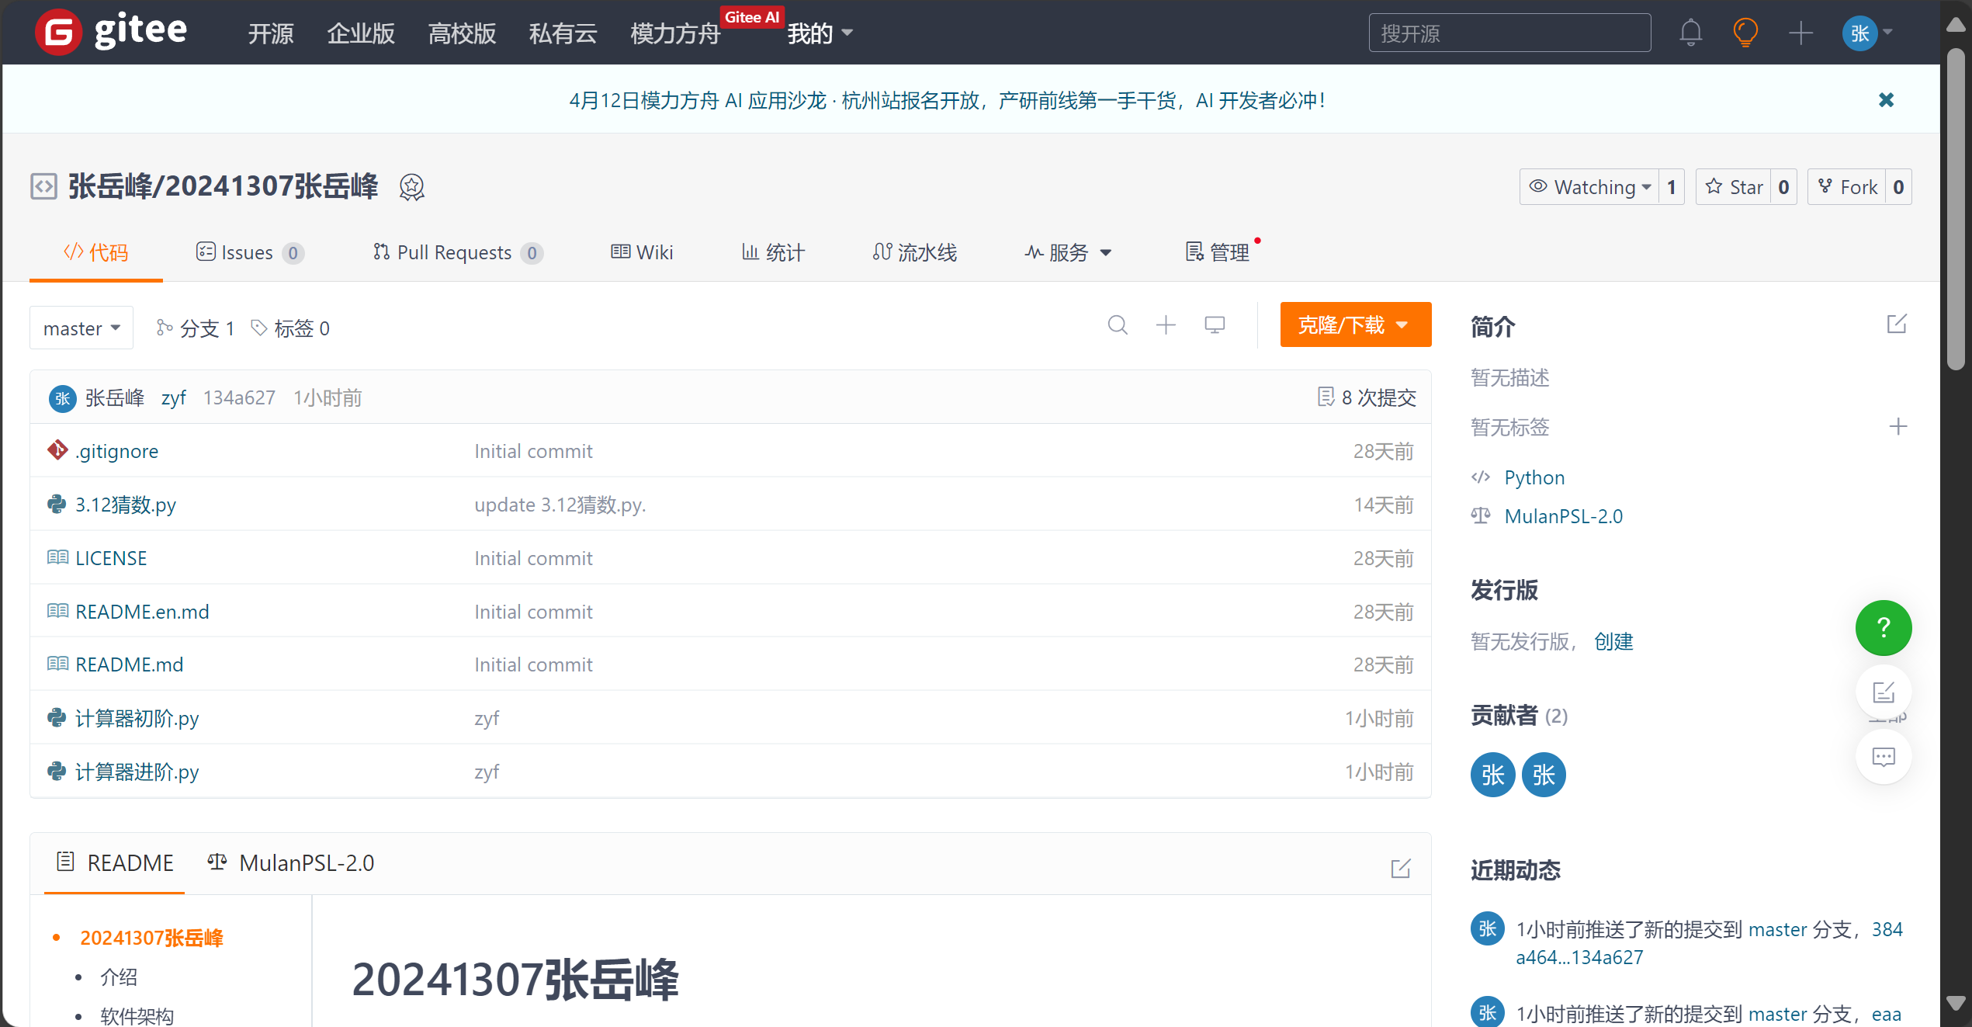
Task: Click the 搜开源 search field
Action: [1508, 33]
